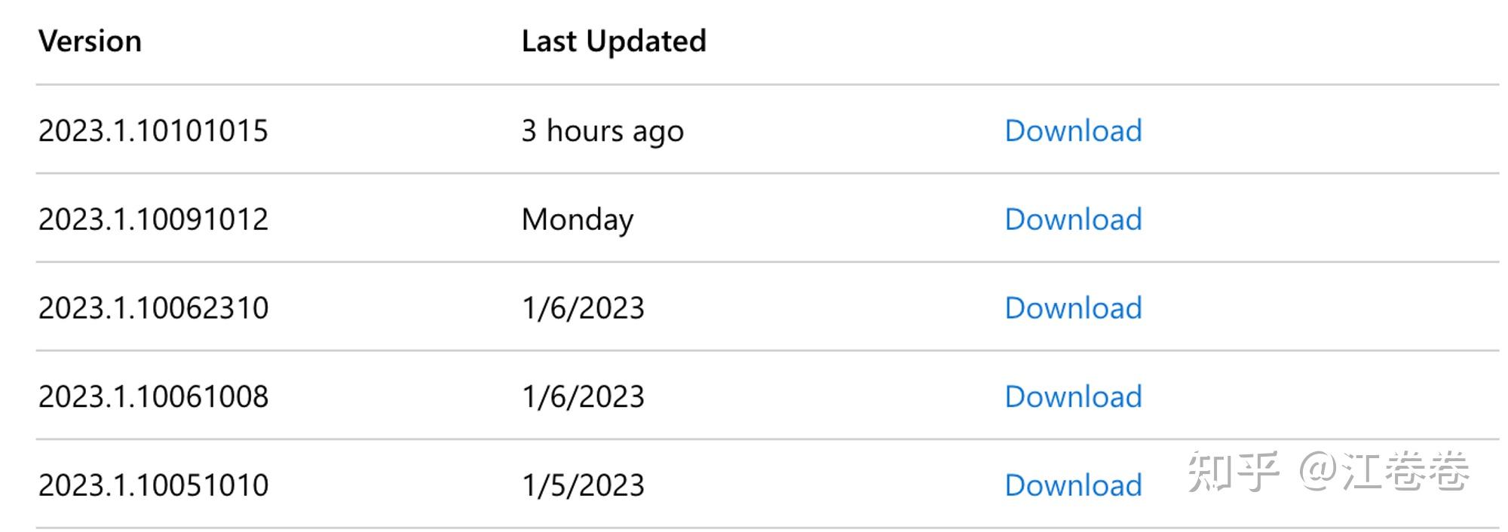Download version 2023.1.10051010

pos(1073,486)
